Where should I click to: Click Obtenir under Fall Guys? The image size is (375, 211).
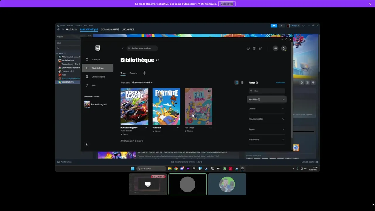click(189, 131)
